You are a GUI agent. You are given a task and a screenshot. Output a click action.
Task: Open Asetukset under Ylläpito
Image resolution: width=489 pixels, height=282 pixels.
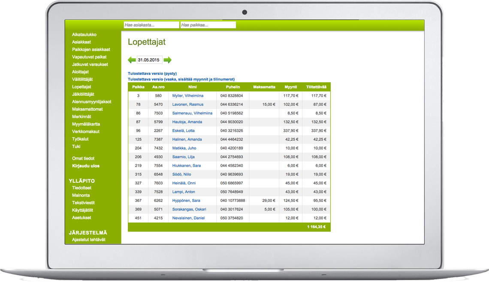[81, 218]
